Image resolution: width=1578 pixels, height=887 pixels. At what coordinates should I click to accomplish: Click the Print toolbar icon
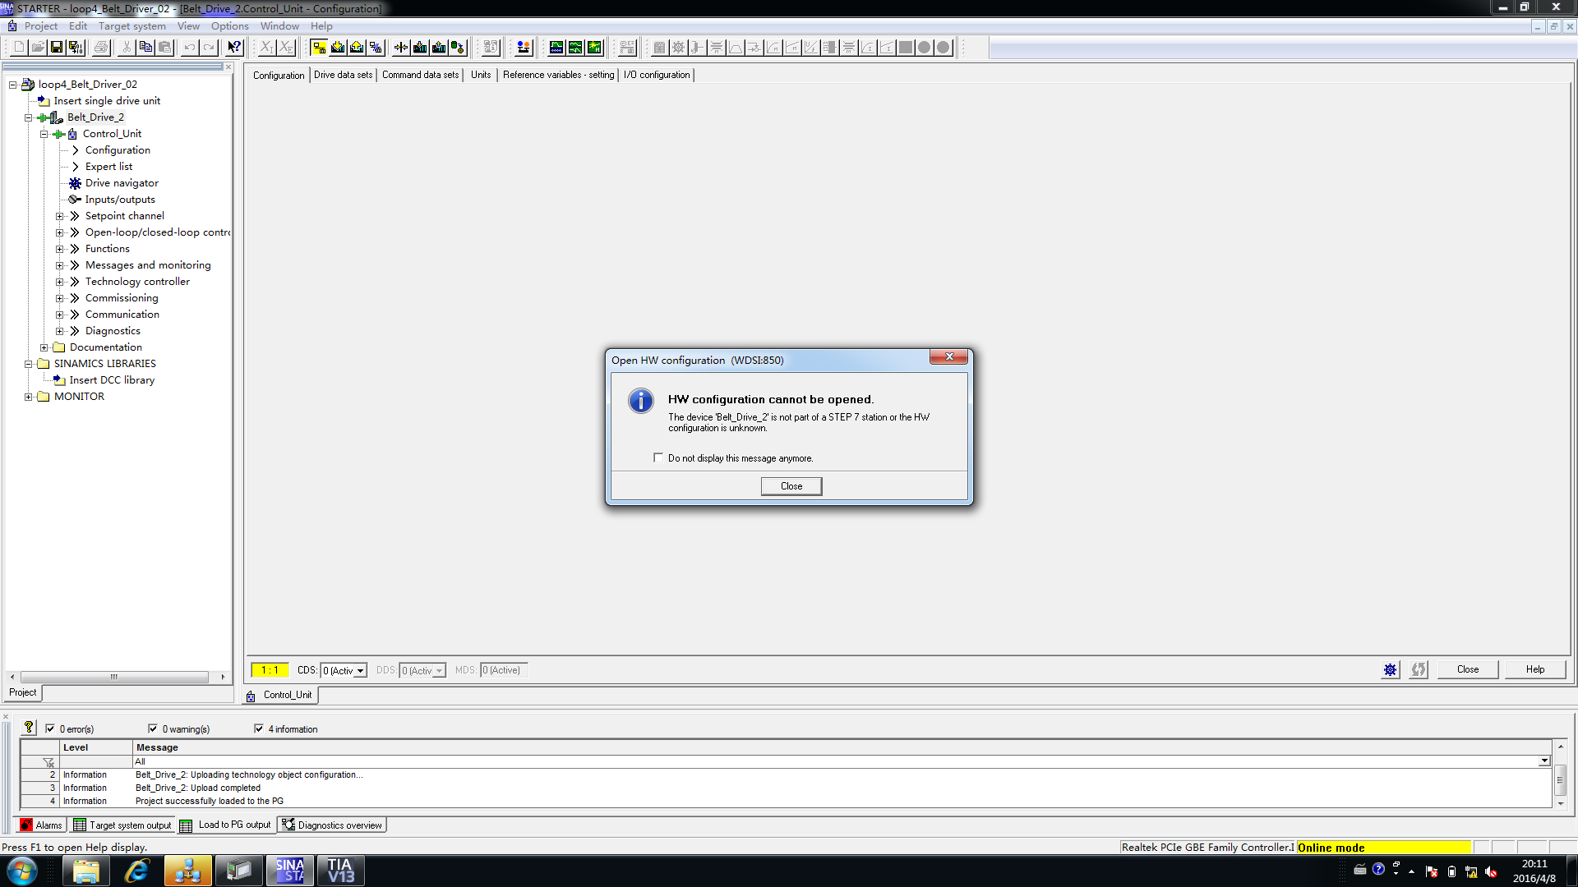[x=101, y=48]
